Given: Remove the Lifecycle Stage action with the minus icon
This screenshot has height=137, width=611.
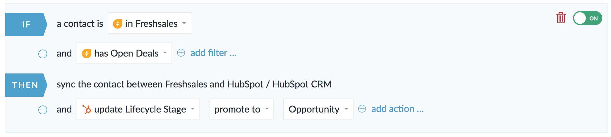Looking at the screenshot, I should [x=43, y=110].
